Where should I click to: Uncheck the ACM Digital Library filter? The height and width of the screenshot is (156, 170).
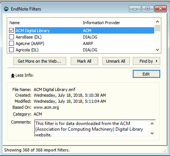click(11, 31)
